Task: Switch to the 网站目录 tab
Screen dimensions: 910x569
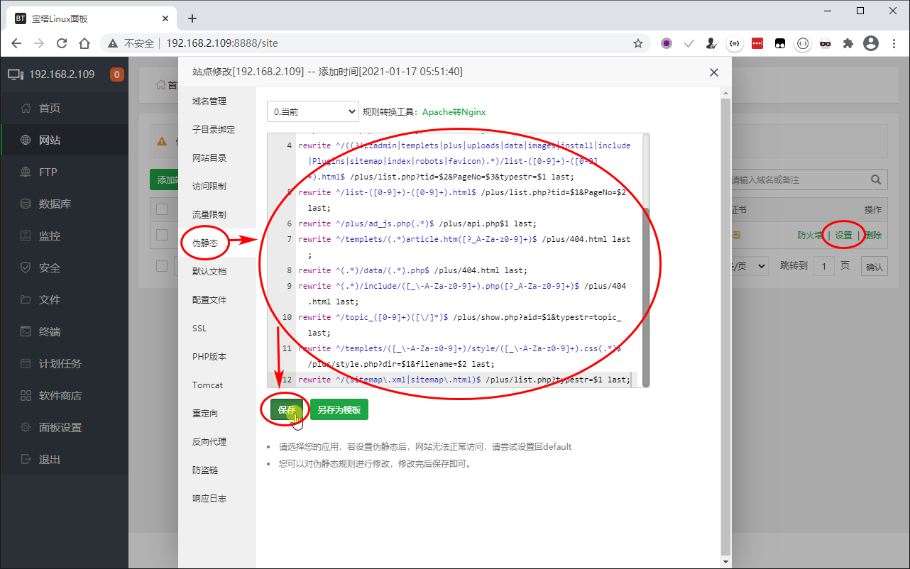Action: coord(217,158)
